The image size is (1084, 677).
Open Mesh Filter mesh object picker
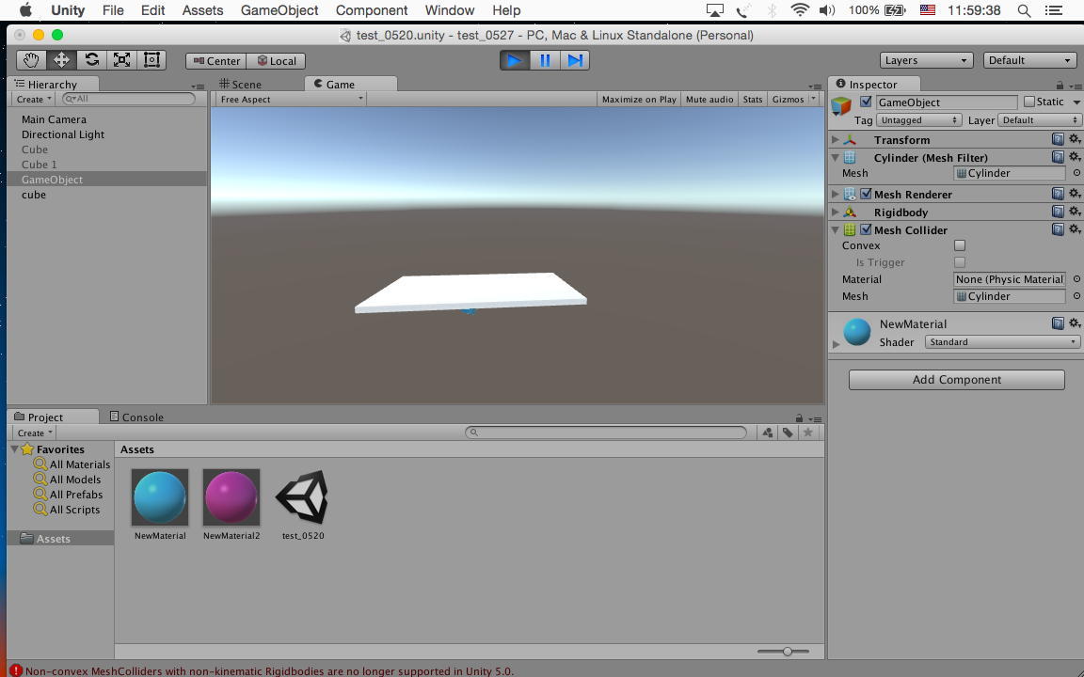[x=1076, y=173]
